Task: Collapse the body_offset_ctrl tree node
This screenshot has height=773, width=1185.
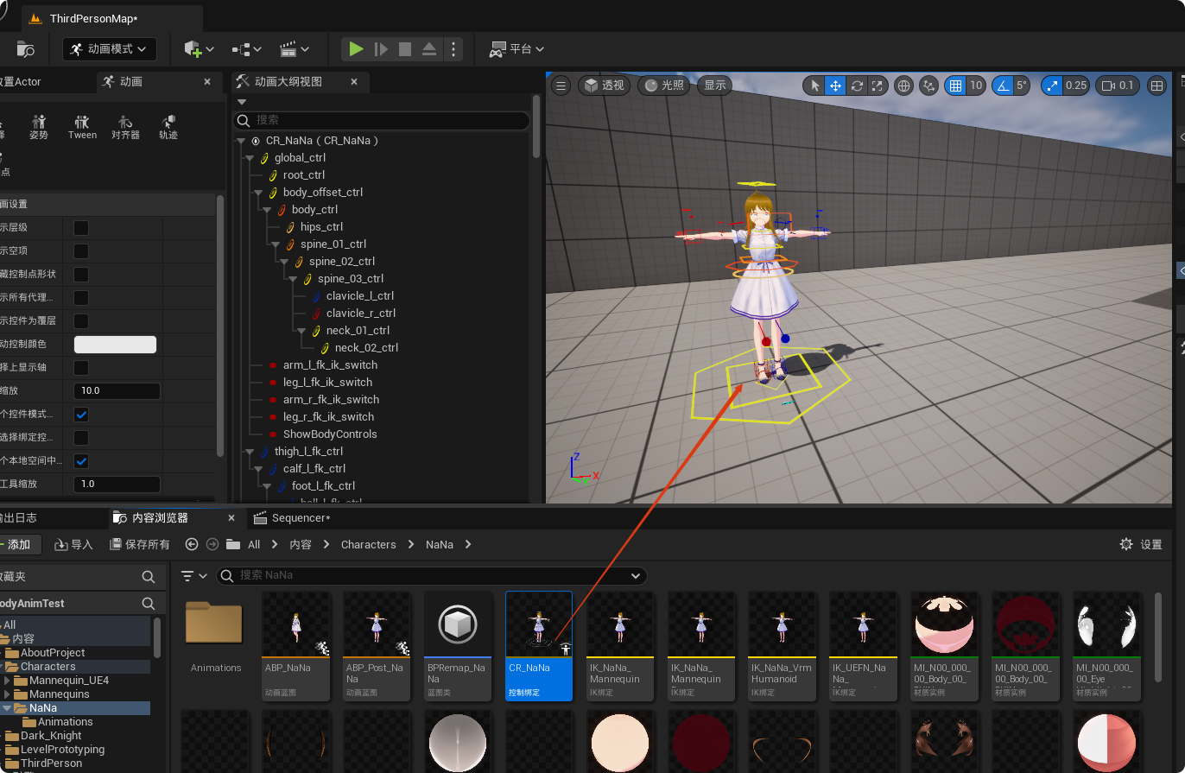Action: click(259, 193)
